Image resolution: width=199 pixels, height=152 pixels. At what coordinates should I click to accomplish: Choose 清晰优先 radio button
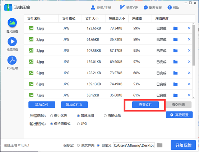pyautogui.click(x=105, y=116)
